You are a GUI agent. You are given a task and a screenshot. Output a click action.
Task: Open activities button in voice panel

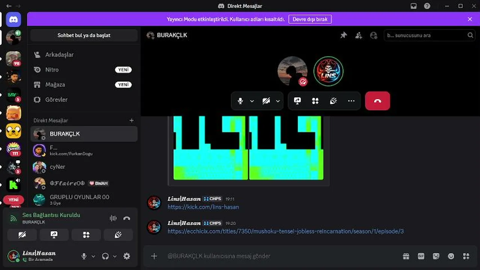(x=86, y=235)
